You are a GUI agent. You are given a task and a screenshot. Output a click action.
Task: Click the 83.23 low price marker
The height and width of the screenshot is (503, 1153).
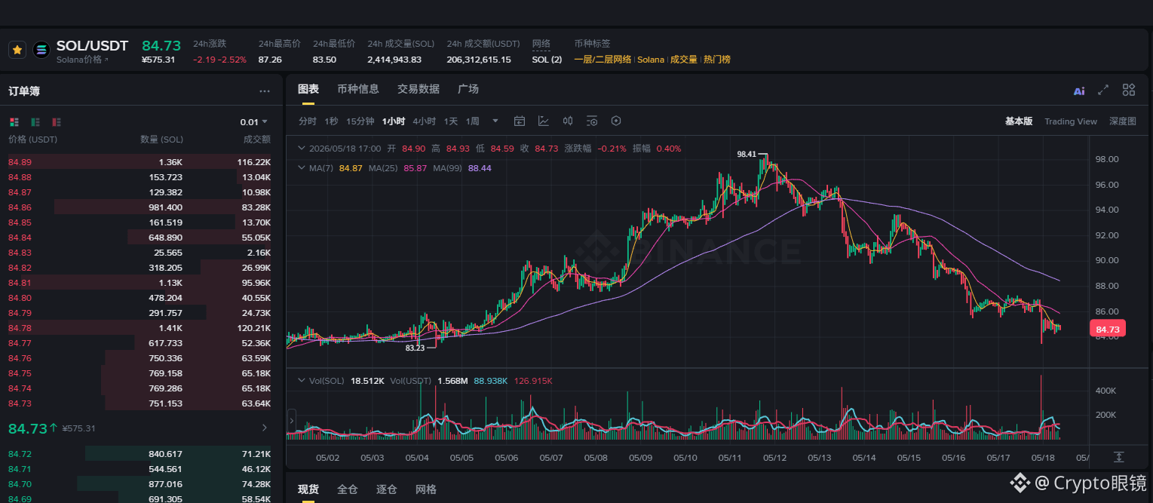point(415,348)
